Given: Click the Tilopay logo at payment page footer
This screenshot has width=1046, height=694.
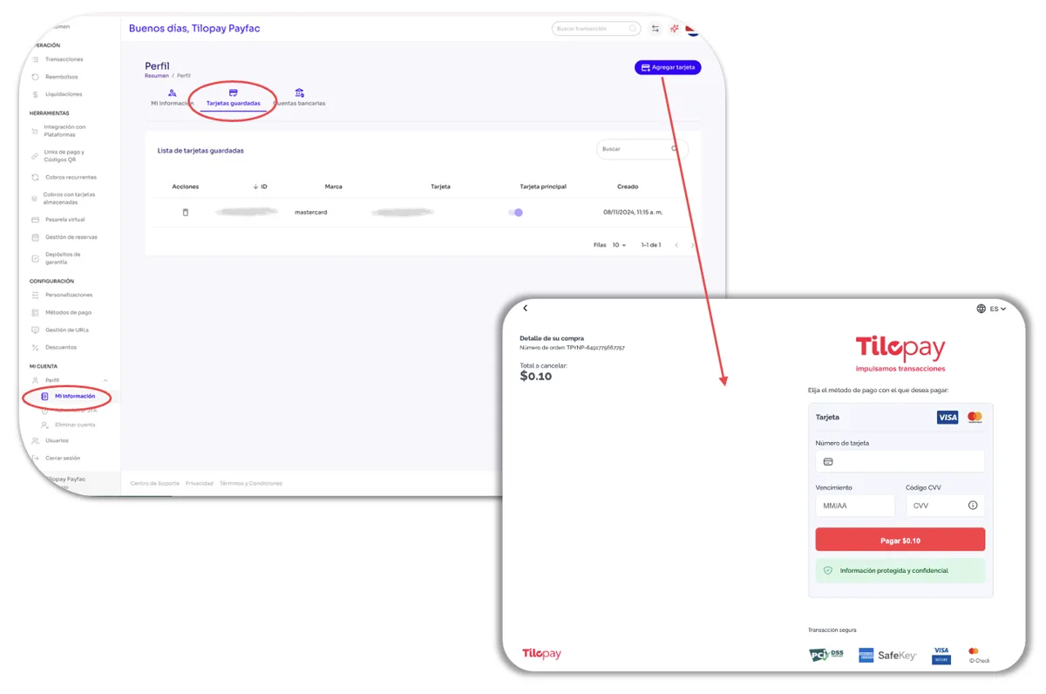Looking at the screenshot, I should tap(541, 654).
